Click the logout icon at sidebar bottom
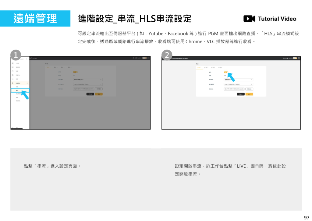 12,127
